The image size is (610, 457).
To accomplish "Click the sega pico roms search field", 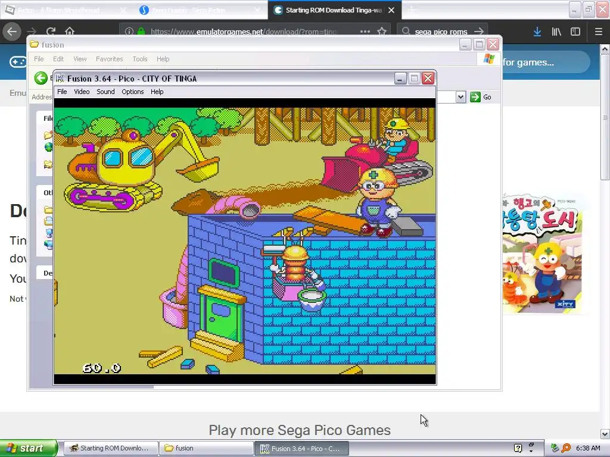I will 441,32.
